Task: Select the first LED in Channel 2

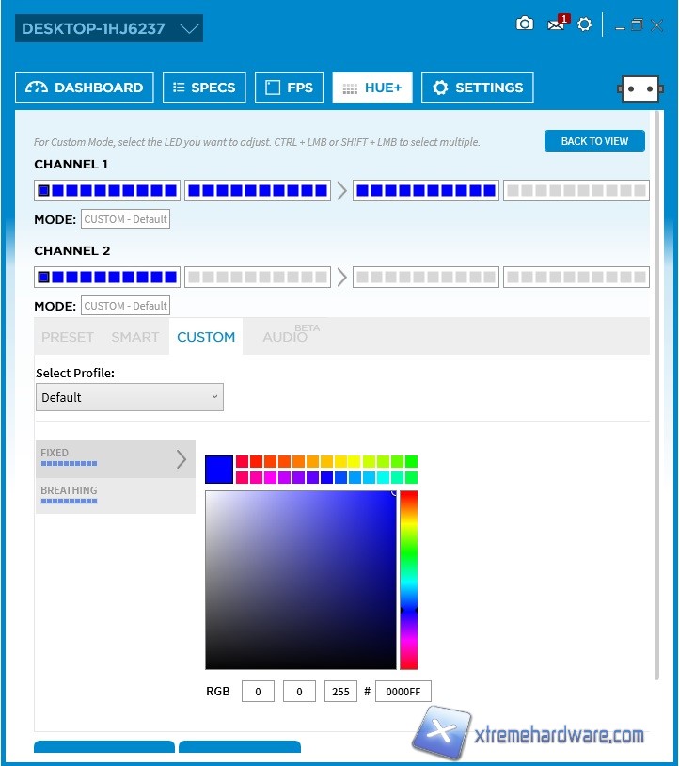Action: pyautogui.click(x=43, y=278)
